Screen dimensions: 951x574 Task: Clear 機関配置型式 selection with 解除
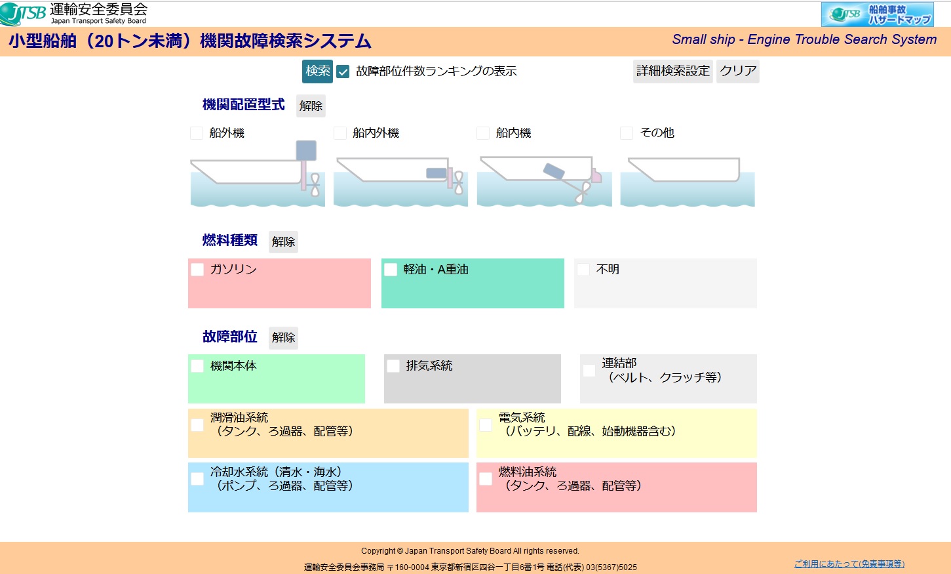tap(311, 106)
